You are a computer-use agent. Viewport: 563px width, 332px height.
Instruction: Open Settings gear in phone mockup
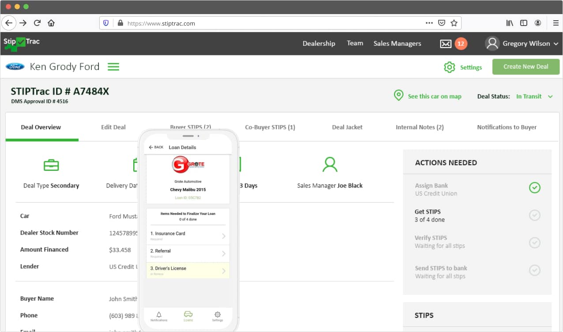pyautogui.click(x=217, y=315)
